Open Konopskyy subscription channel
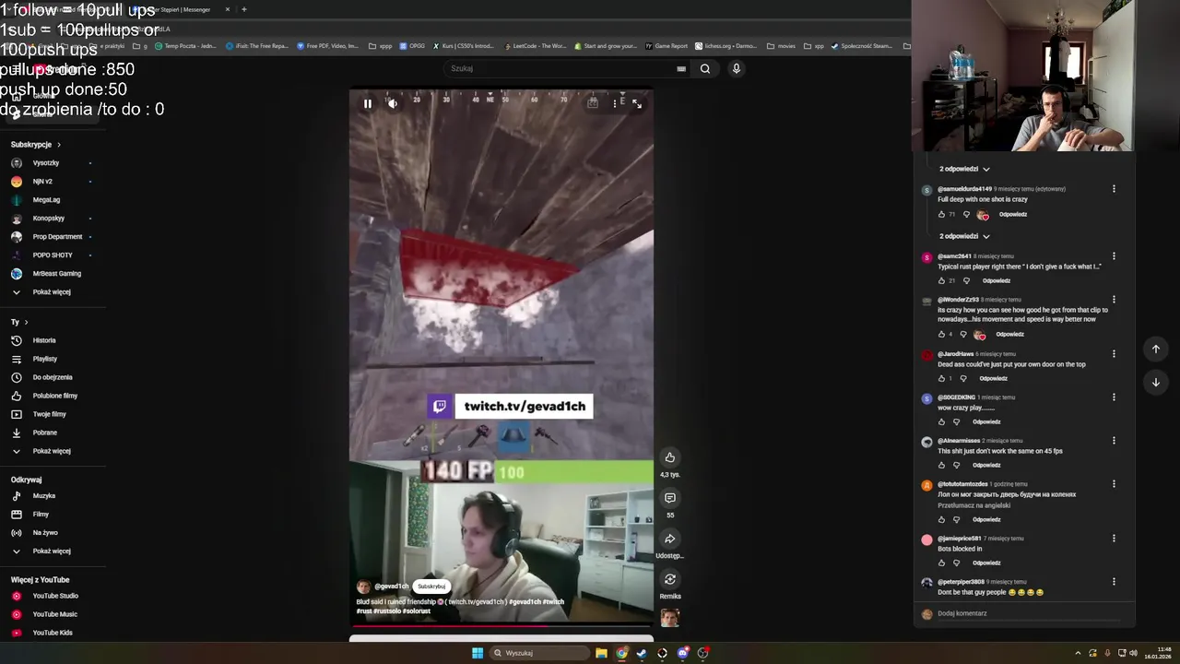This screenshot has width=1180, height=664. 51,219
